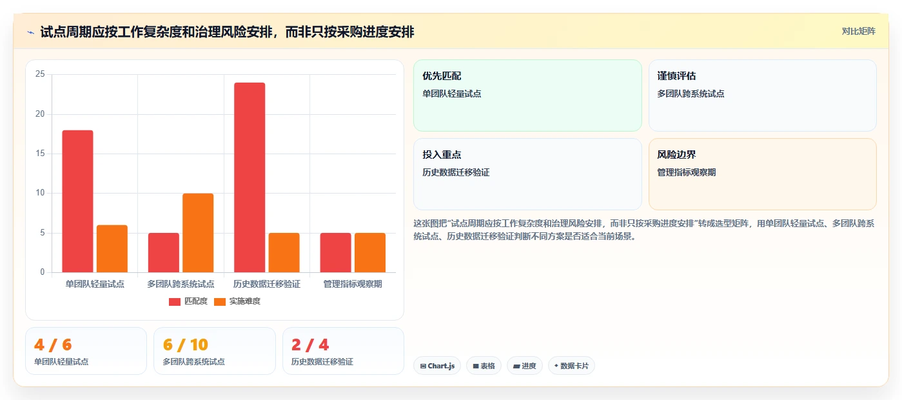This screenshot has height=400, width=902.
Task: Click the y-axis value 20
Action: (x=40, y=114)
